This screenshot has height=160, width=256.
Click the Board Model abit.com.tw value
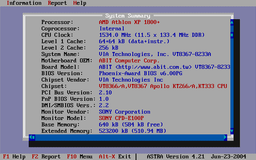pos(164,67)
